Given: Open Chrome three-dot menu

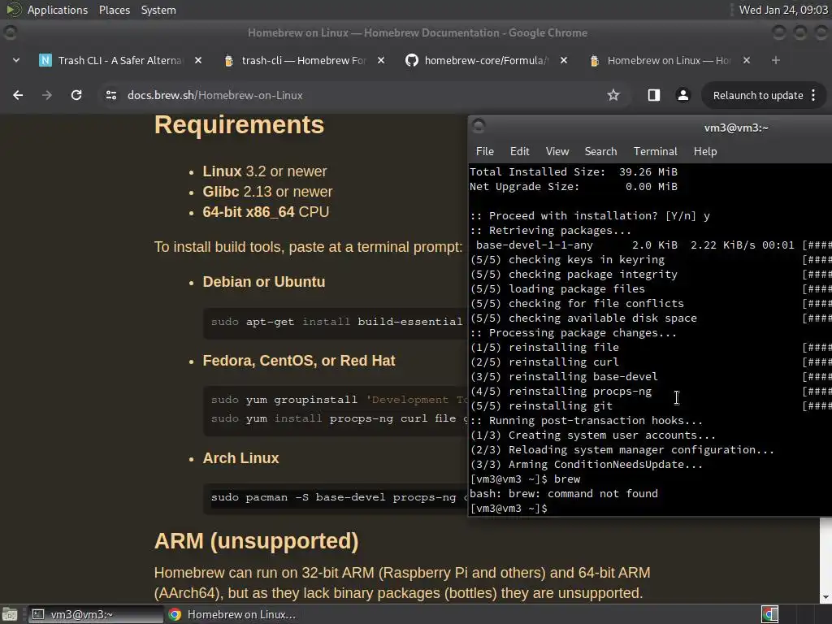Looking at the screenshot, I should (x=813, y=96).
